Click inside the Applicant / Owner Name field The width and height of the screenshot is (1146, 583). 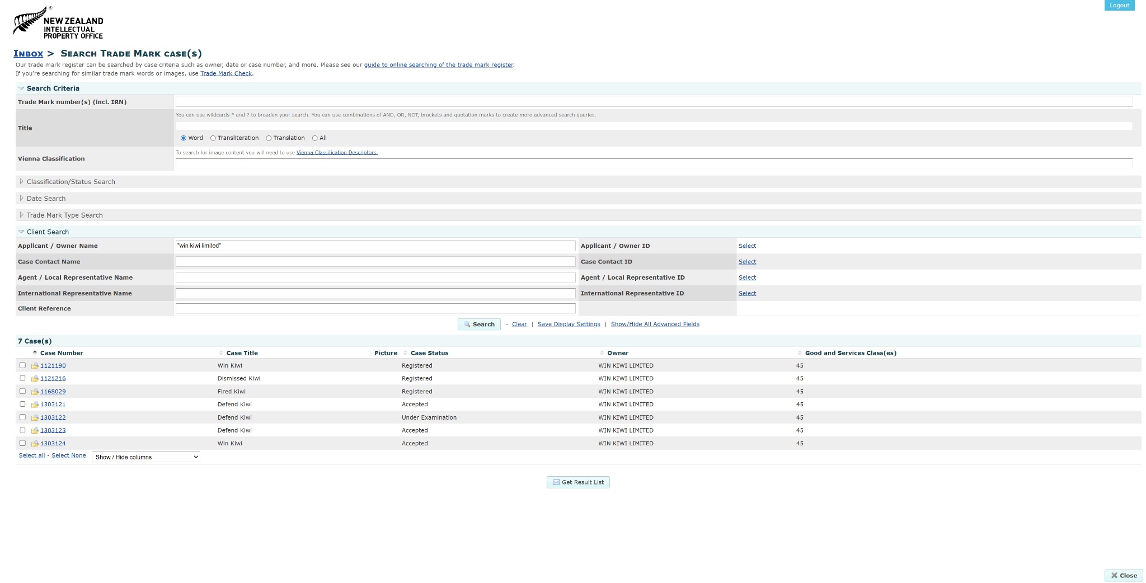click(375, 246)
